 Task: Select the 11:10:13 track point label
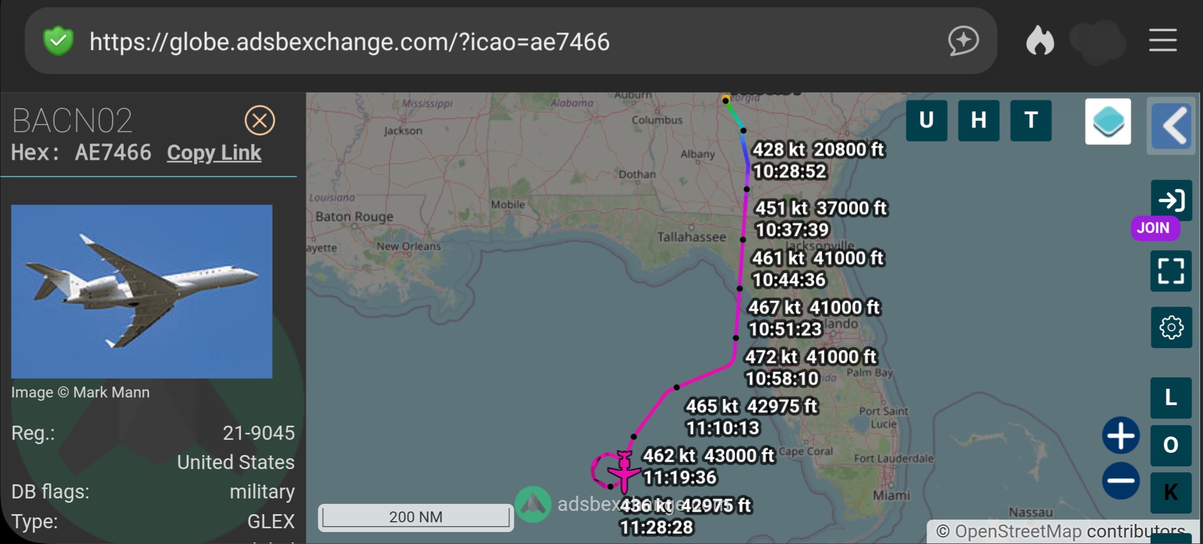752,418
